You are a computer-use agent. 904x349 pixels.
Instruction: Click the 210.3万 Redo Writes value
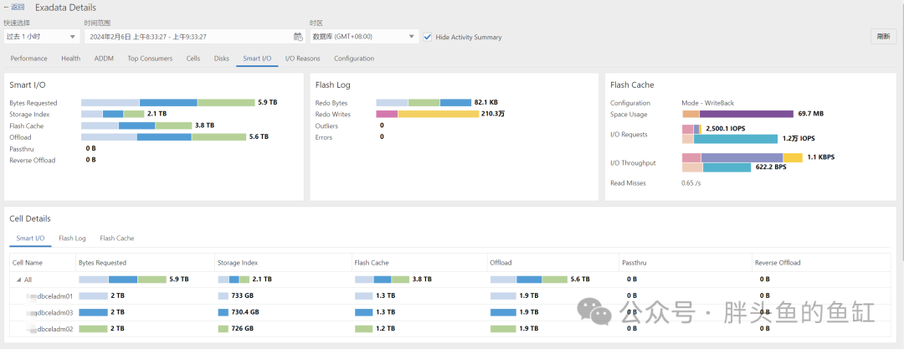point(493,114)
